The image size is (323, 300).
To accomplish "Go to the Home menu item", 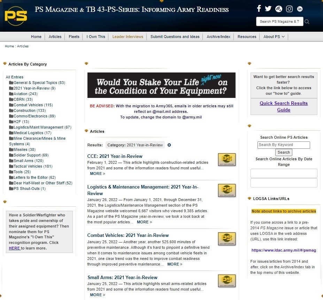I will pyautogui.click(x=36, y=37).
